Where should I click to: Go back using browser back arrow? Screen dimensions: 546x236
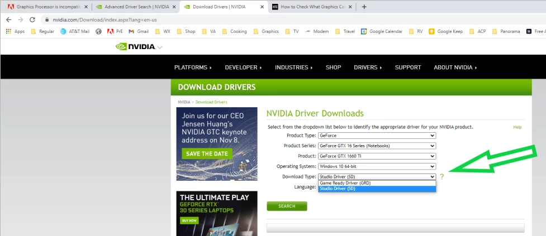[9, 20]
